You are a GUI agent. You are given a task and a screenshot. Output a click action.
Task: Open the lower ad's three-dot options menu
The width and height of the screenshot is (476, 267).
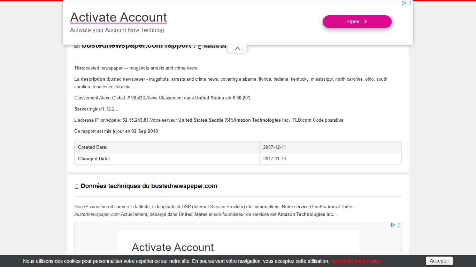pyautogui.click(x=399, y=225)
